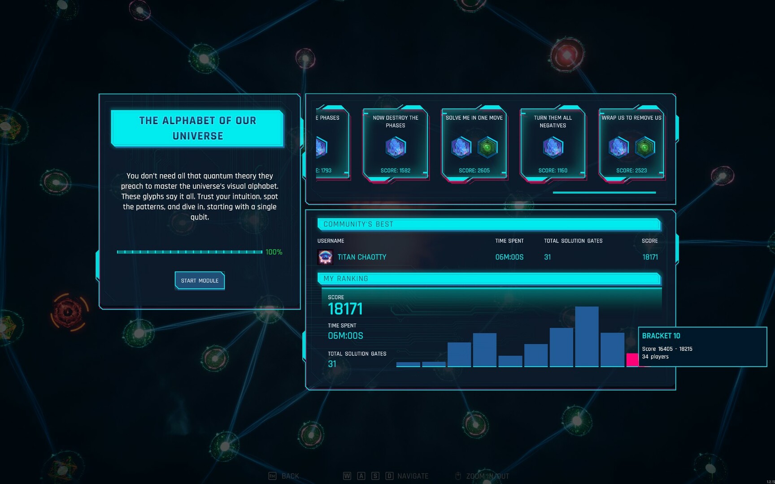
Task: Select the blue gem icon on 'Now Destroy The Phases'
Action: [395, 147]
